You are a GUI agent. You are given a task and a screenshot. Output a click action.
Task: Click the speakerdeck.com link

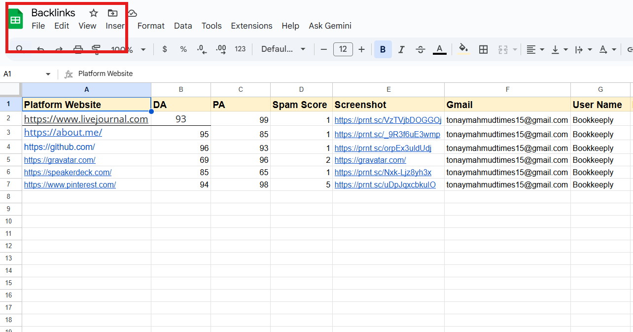(68, 172)
